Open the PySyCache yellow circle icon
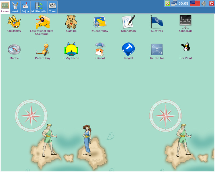The image size is (215, 172). pos(71,49)
